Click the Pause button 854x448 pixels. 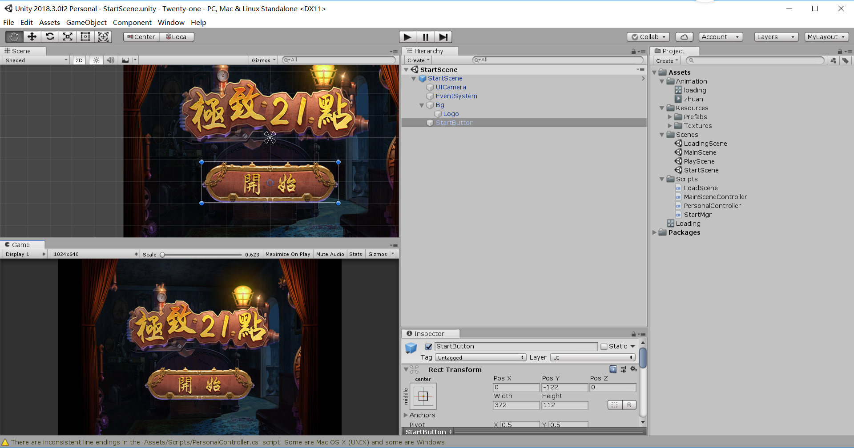tap(425, 37)
